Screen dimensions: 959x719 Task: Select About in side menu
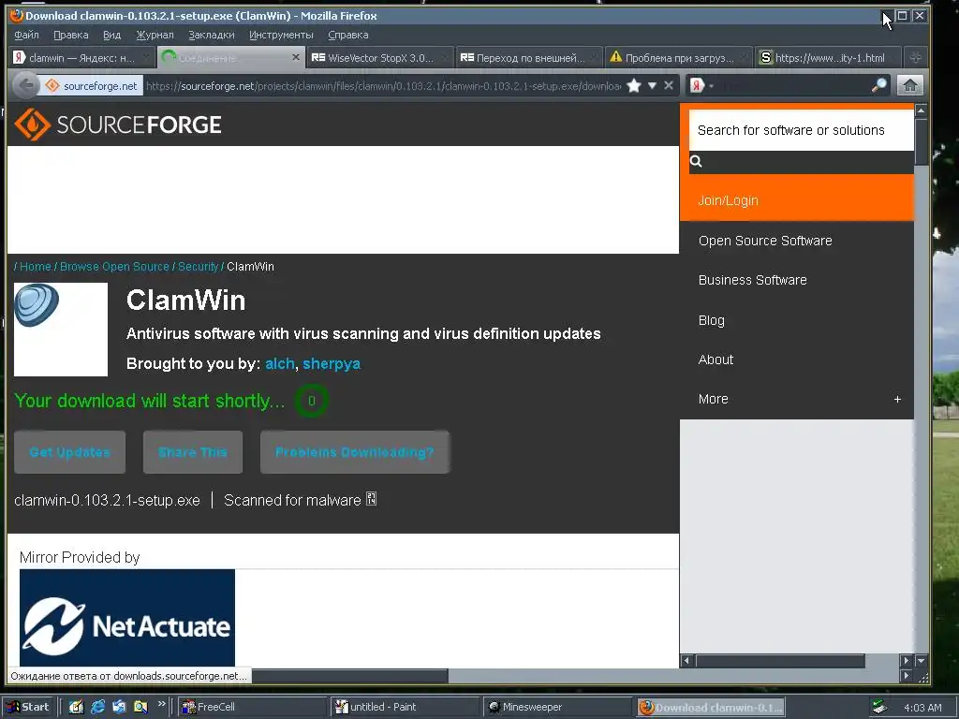[716, 359]
